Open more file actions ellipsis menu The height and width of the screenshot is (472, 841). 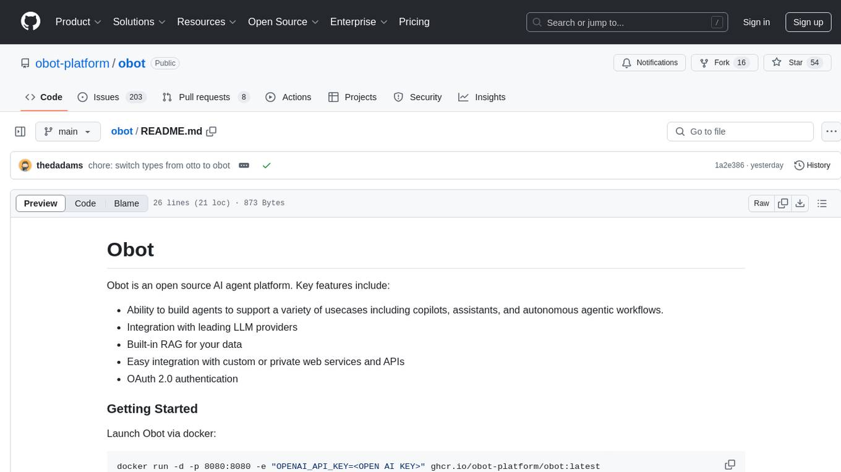831,132
